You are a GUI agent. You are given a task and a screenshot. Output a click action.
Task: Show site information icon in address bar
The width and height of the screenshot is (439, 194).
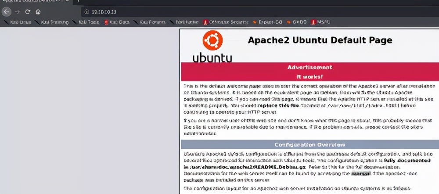tap(87, 12)
